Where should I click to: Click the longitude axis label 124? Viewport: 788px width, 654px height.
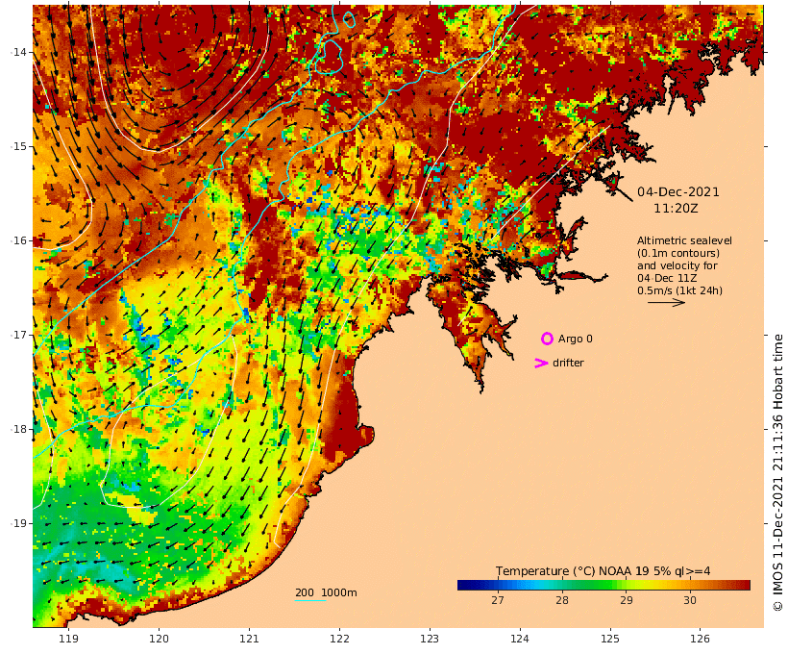tap(520, 639)
